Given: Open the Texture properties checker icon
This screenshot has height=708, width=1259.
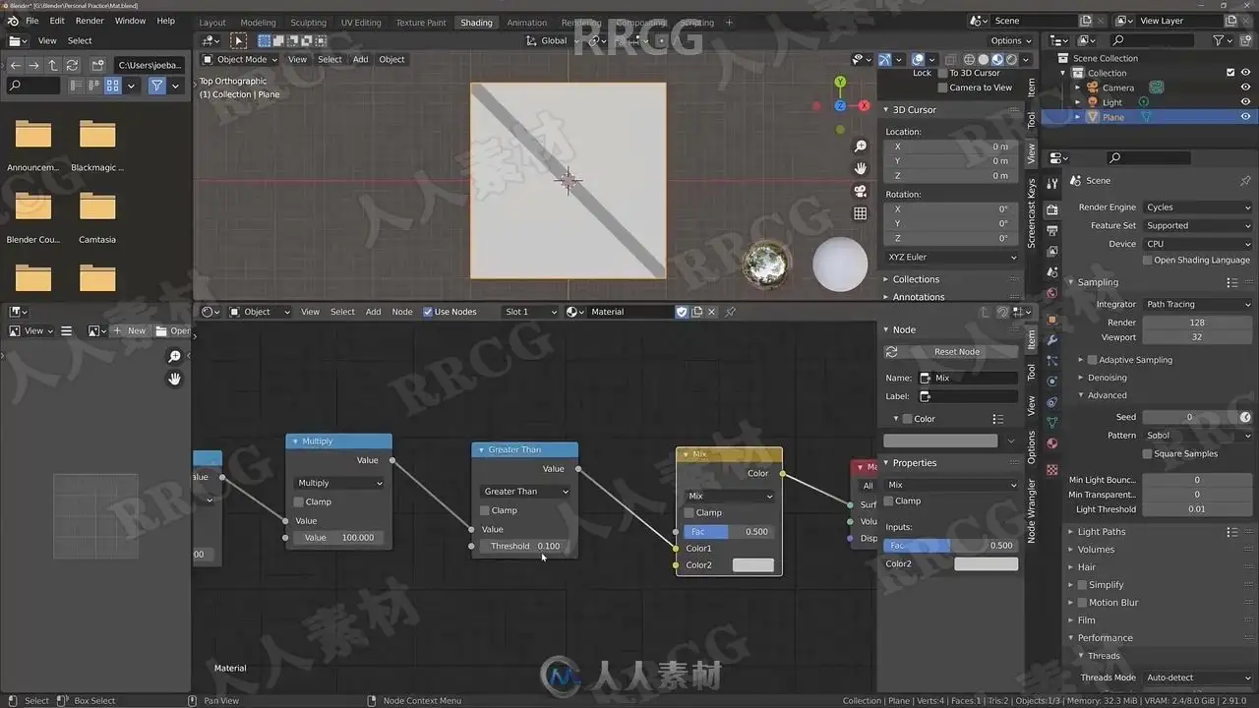Looking at the screenshot, I should (1052, 470).
